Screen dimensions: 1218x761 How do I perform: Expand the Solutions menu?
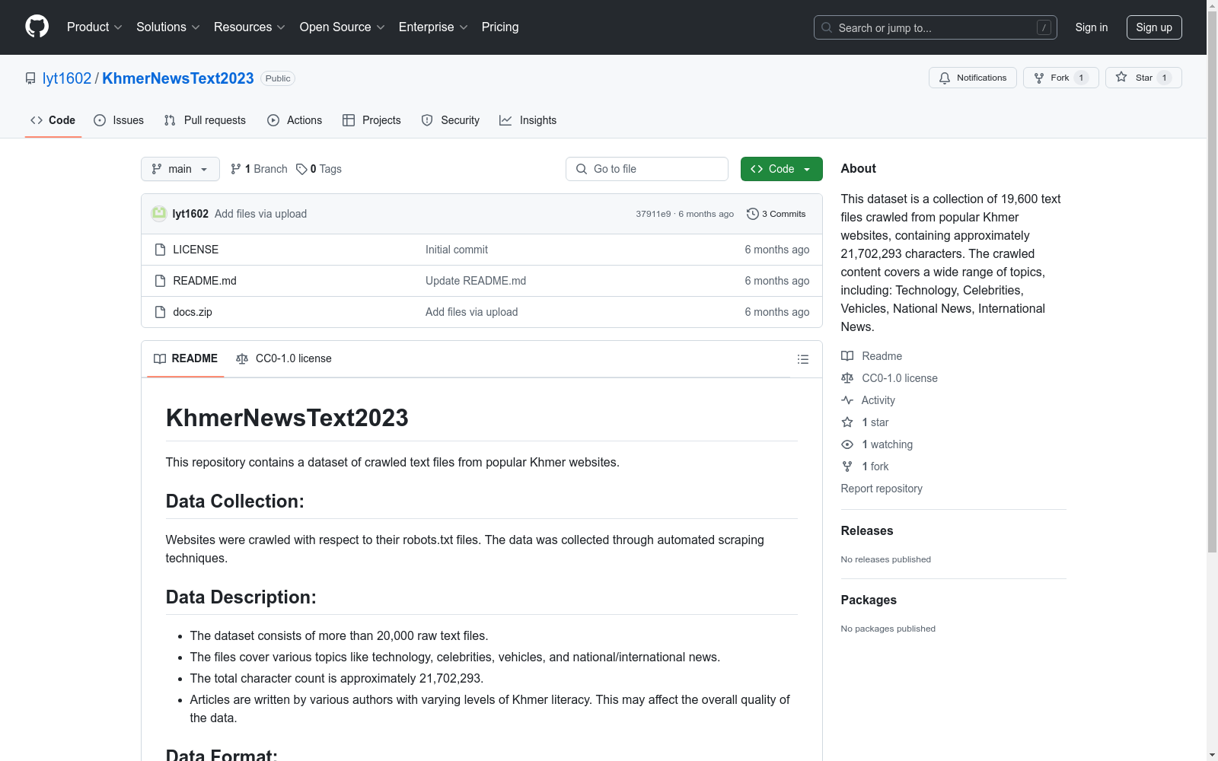168,27
